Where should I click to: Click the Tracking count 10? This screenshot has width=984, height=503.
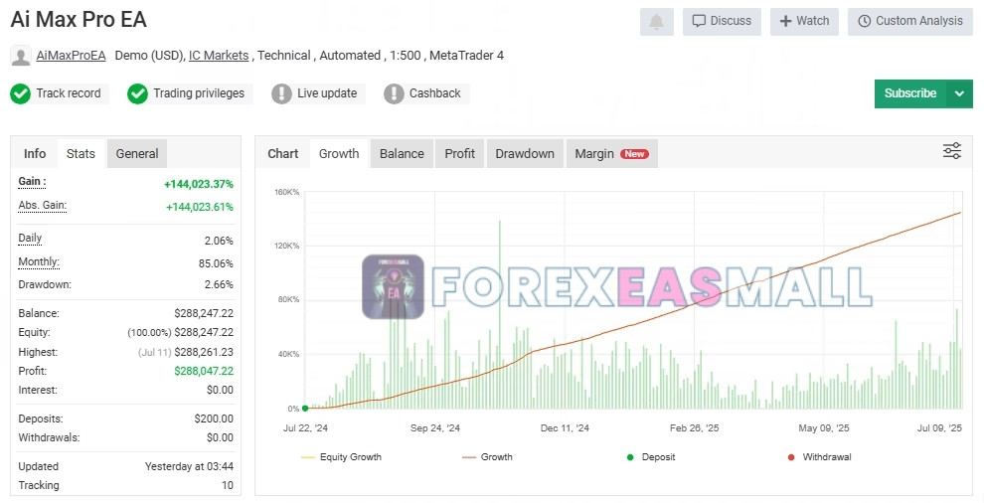tap(228, 485)
